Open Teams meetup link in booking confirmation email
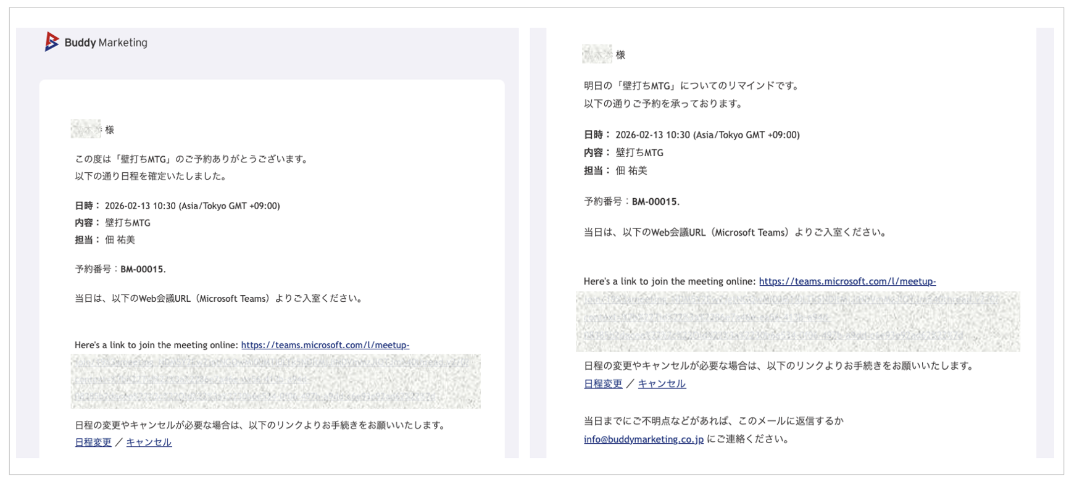 (x=325, y=345)
